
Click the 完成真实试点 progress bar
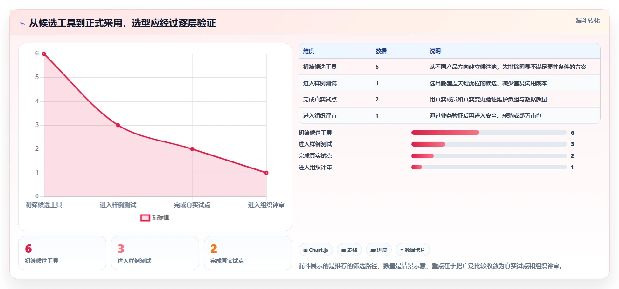(489, 156)
